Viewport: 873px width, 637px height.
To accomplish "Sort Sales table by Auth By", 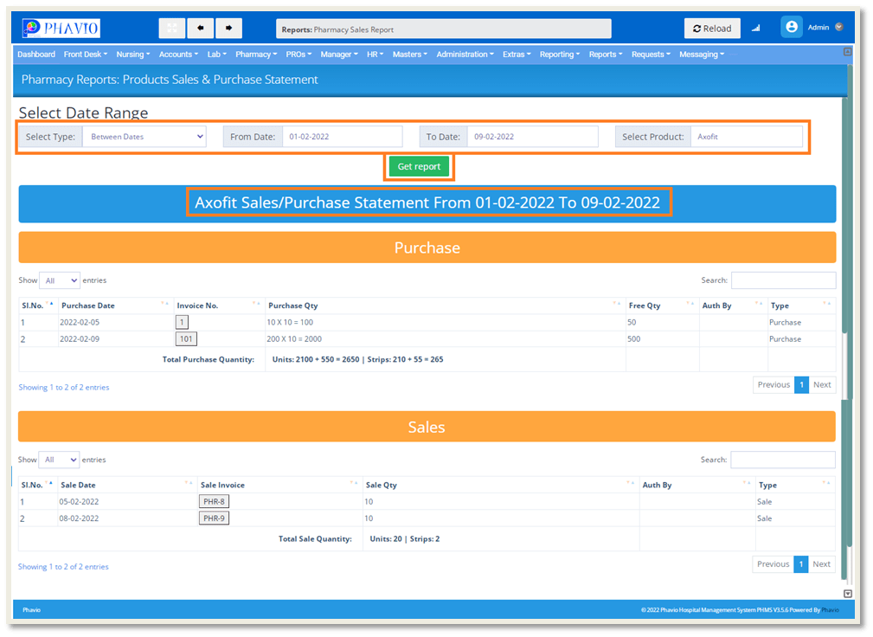I will click(696, 485).
